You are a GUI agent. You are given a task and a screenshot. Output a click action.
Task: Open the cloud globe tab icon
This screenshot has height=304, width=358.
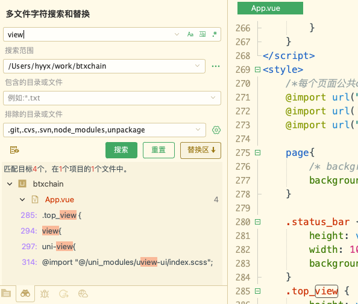(x=83, y=294)
